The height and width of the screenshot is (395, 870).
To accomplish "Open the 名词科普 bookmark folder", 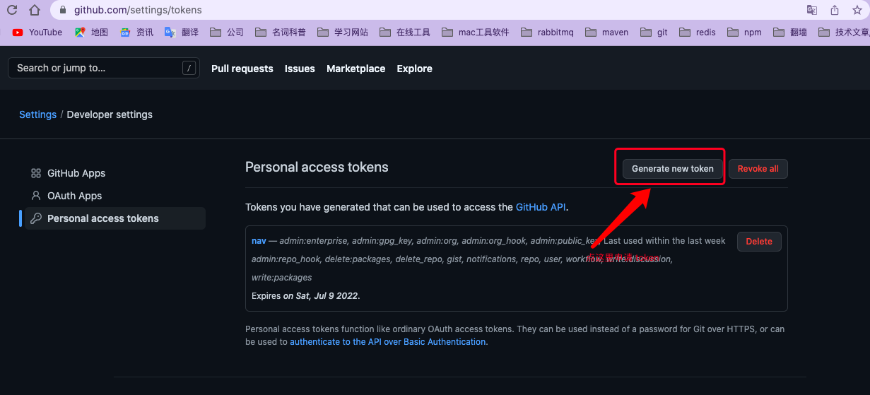I will click(x=281, y=32).
